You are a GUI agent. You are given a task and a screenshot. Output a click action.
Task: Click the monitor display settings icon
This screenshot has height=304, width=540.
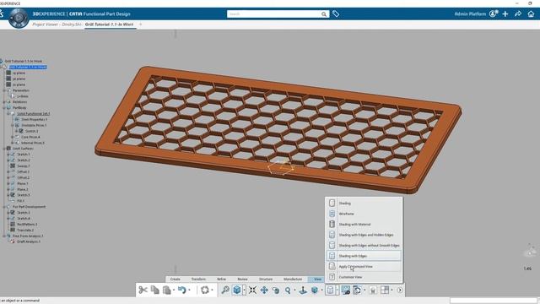tap(345, 290)
